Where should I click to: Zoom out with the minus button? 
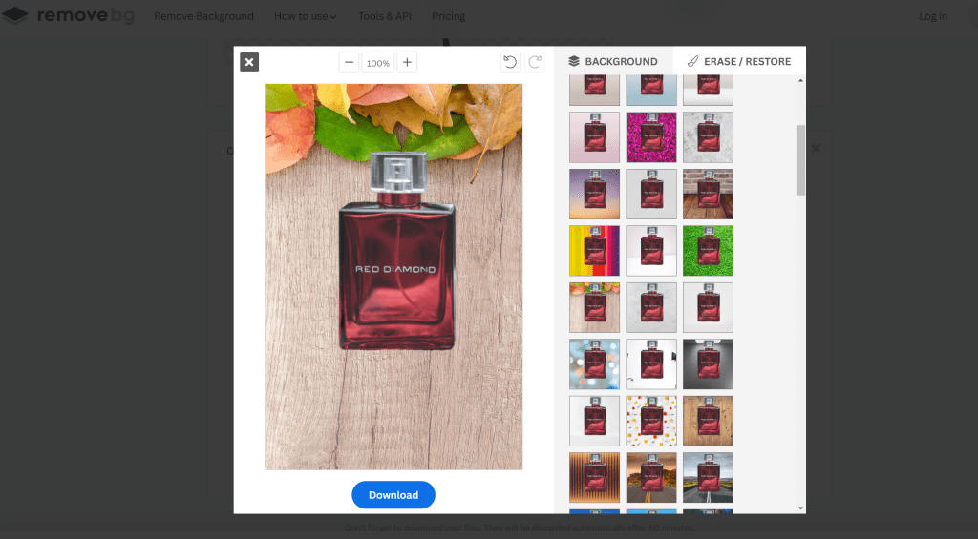[x=350, y=62]
